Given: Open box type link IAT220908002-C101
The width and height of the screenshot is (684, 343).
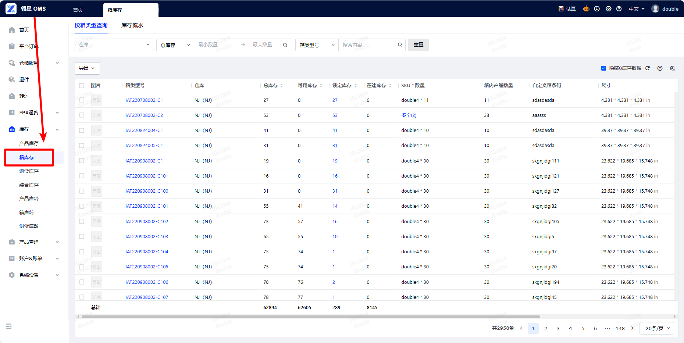Looking at the screenshot, I should [147, 206].
